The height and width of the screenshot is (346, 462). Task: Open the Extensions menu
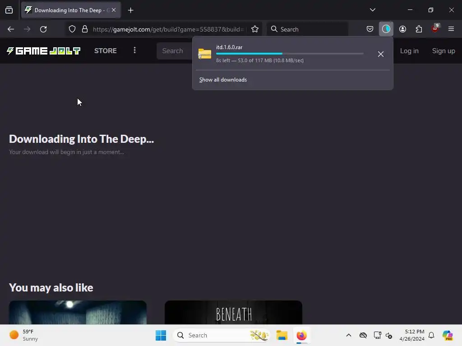419,29
